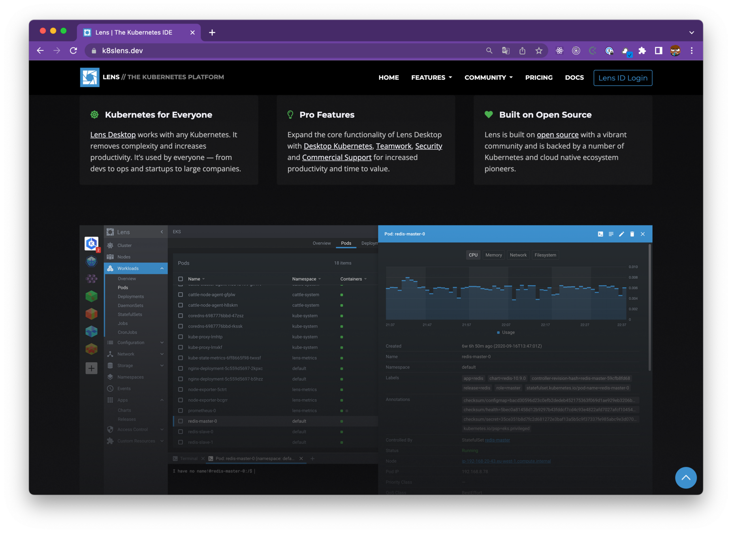The height and width of the screenshot is (533, 732).
Task: Click the Usage legend color swatch
Action: [498, 332]
